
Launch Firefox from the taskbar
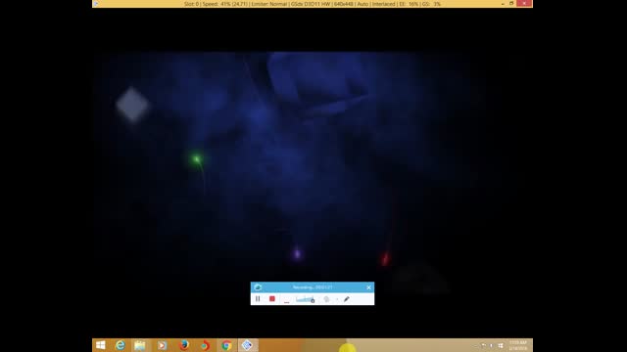coord(184,345)
